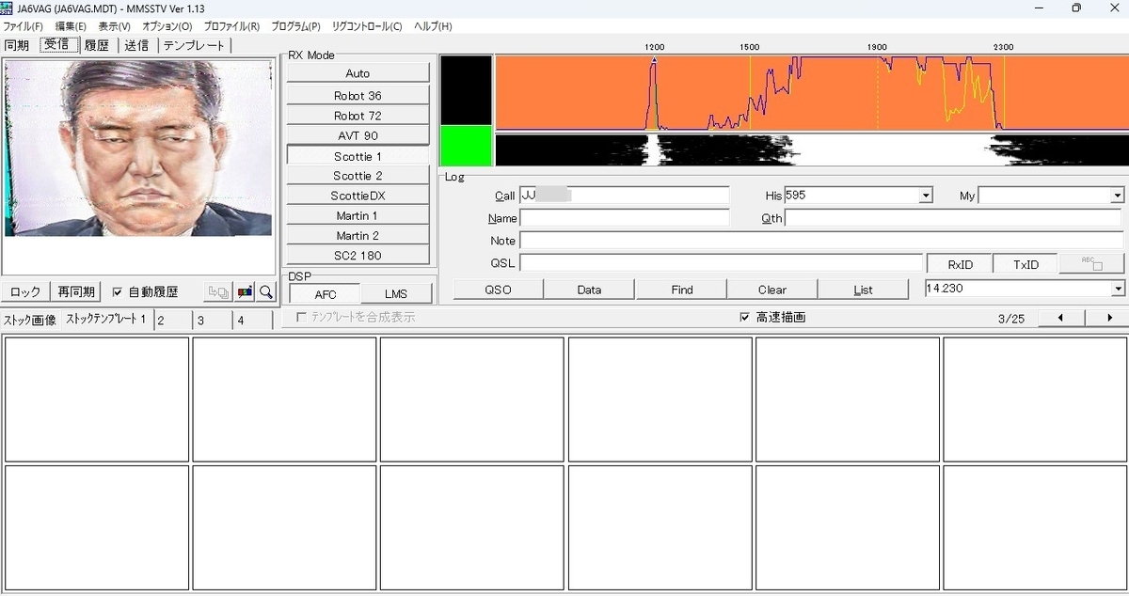
Task: Toggle the ロック lock button
Action: click(25, 292)
